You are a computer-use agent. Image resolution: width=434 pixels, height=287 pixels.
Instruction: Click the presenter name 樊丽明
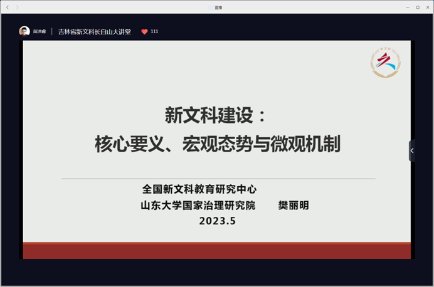(294, 205)
